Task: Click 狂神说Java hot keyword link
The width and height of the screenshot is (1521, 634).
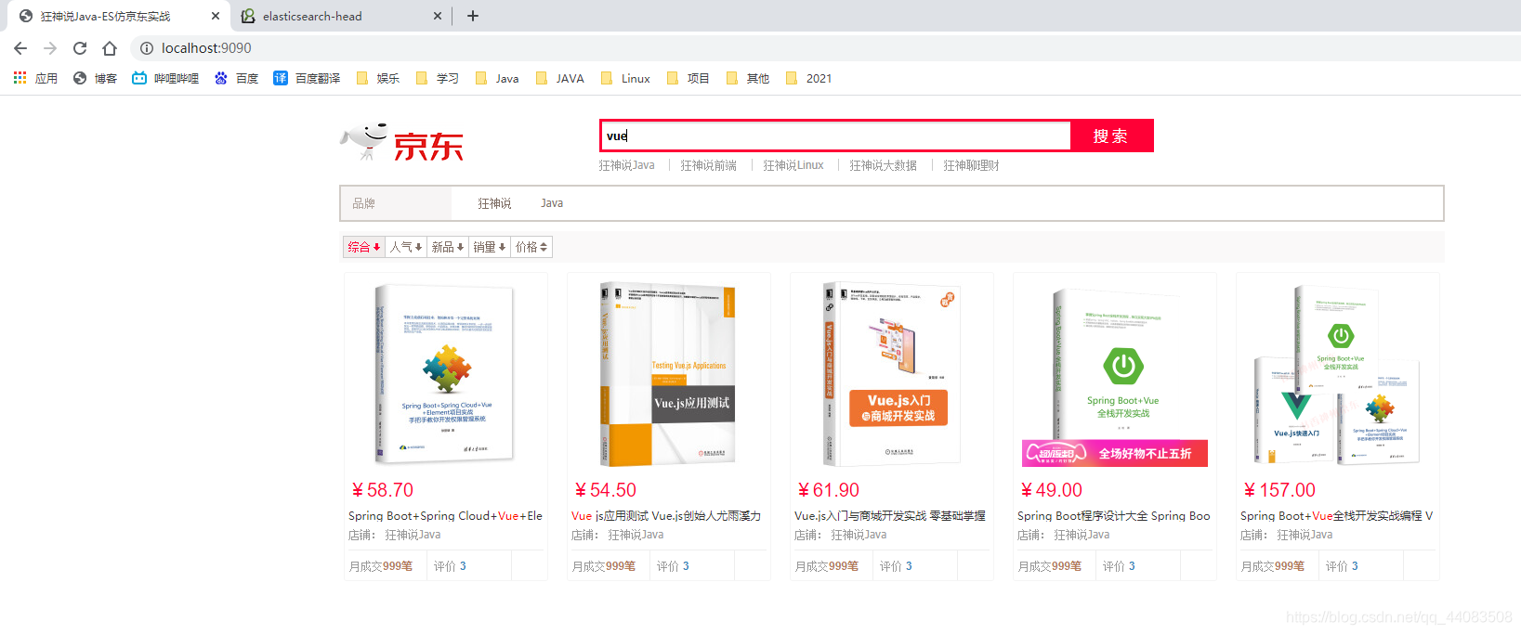Action: click(626, 165)
